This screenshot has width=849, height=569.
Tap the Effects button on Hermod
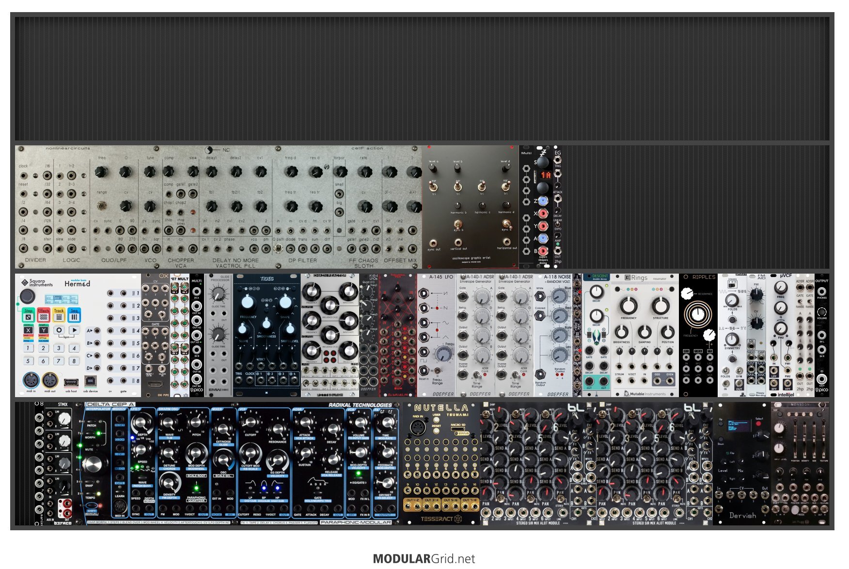(44, 315)
